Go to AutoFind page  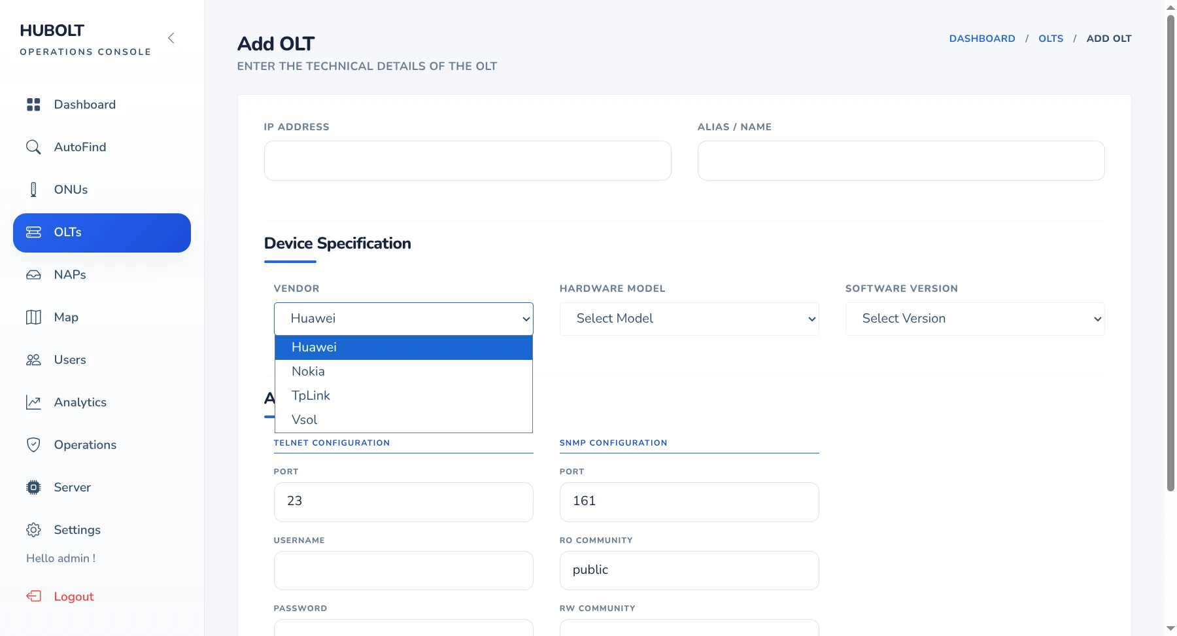(102, 147)
